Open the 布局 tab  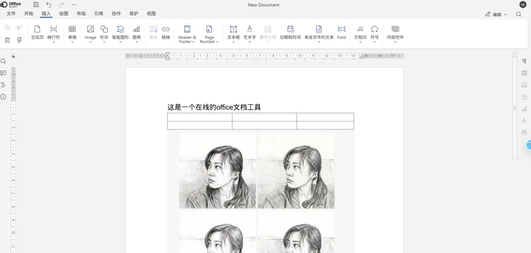tap(81, 14)
